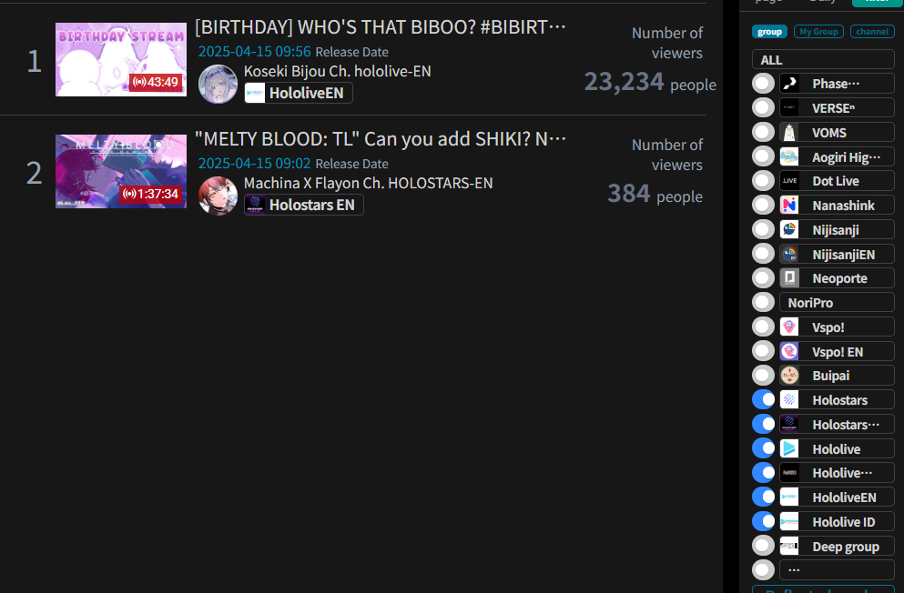This screenshot has height=593, width=904.
Task: Click the Buipai group logo icon
Action: tap(789, 376)
